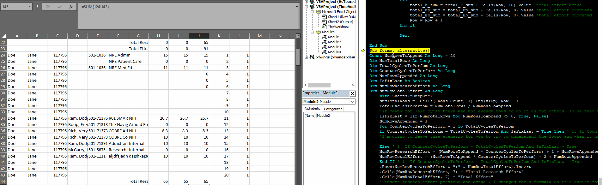Select row header 34
This screenshot has width=602, height=185.
(3, 118)
